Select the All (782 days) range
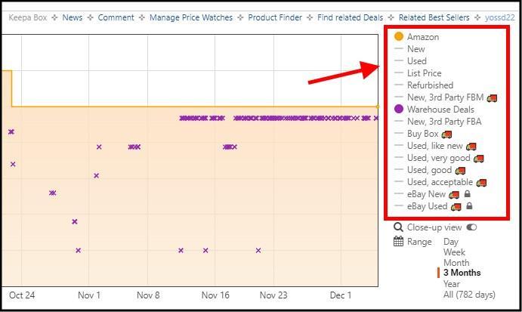Screen dimensions: 522x312 tap(469, 295)
